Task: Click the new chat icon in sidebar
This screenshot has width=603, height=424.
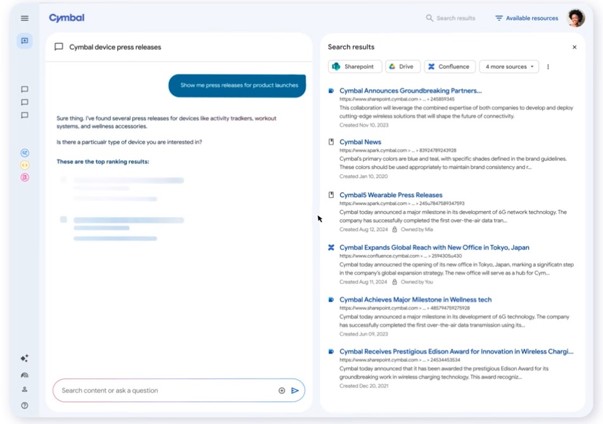Action: tap(25, 41)
